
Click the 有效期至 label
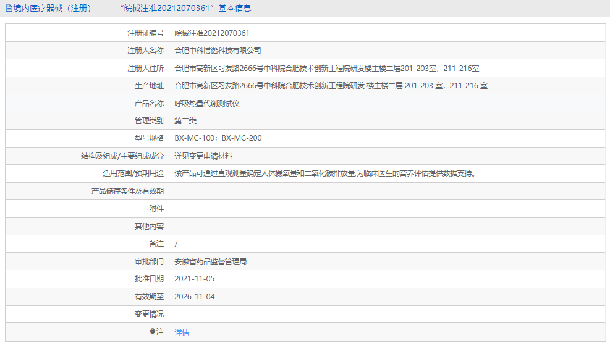tap(149, 296)
